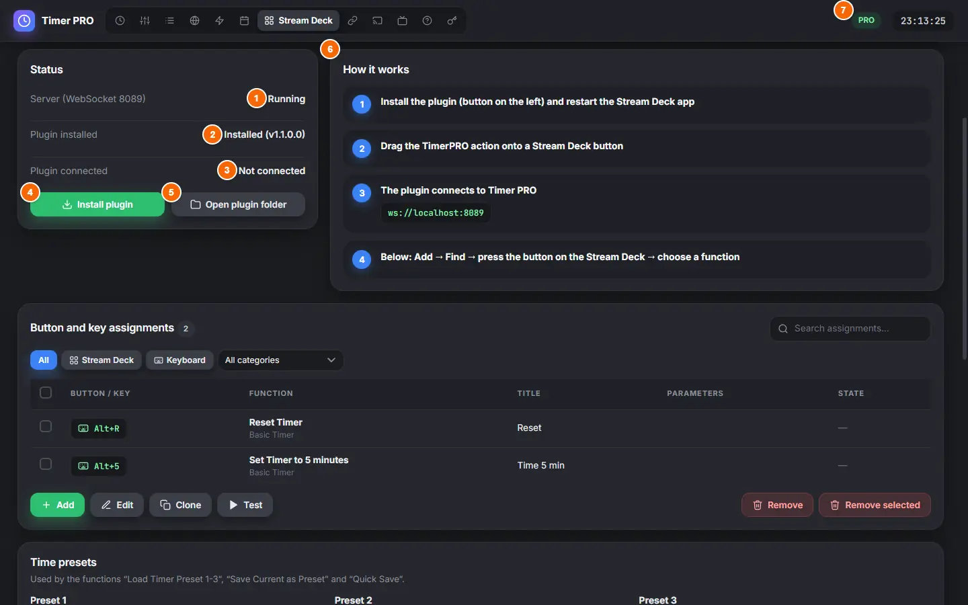This screenshot has height=605, width=968.
Task: Sort by BUTTON / KEY column header
Action: 100,393
